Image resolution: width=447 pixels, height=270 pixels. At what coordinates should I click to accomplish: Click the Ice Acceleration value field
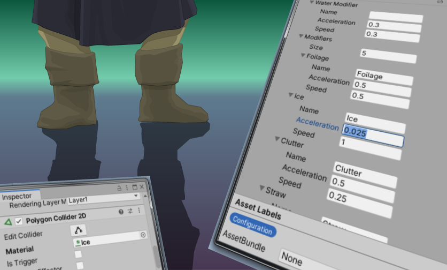coord(372,136)
